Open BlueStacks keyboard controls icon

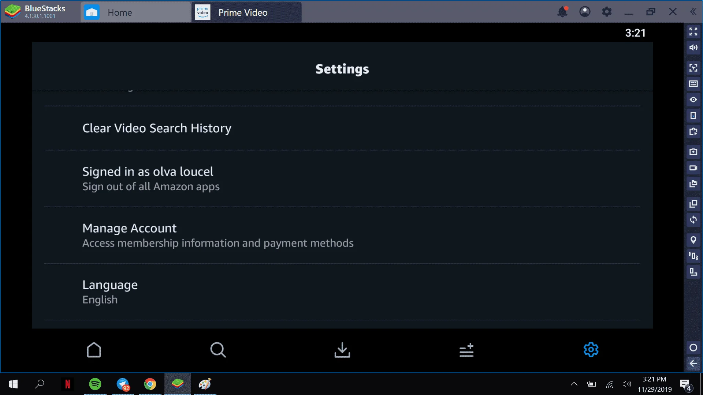pyautogui.click(x=693, y=84)
